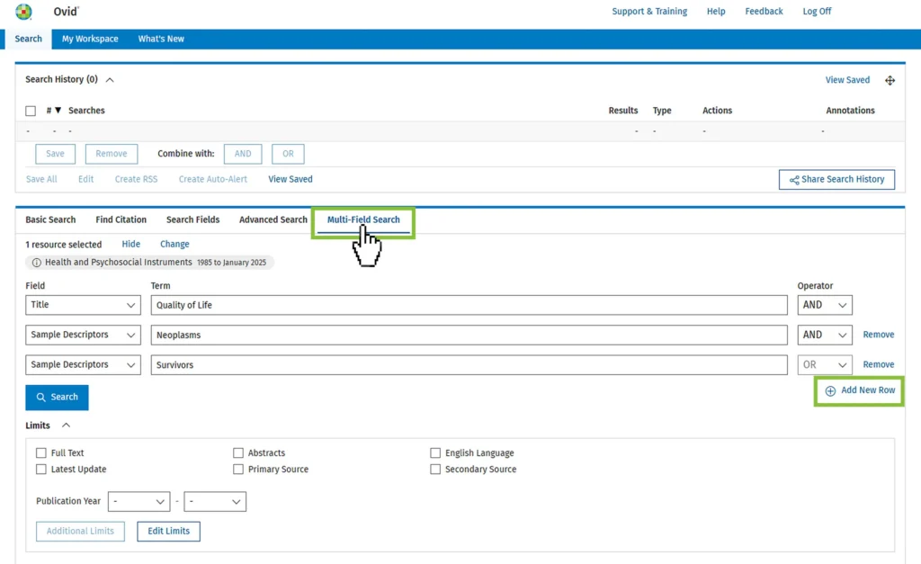
Task: Switch to the Search Fields tab
Action: click(x=192, y=219)
